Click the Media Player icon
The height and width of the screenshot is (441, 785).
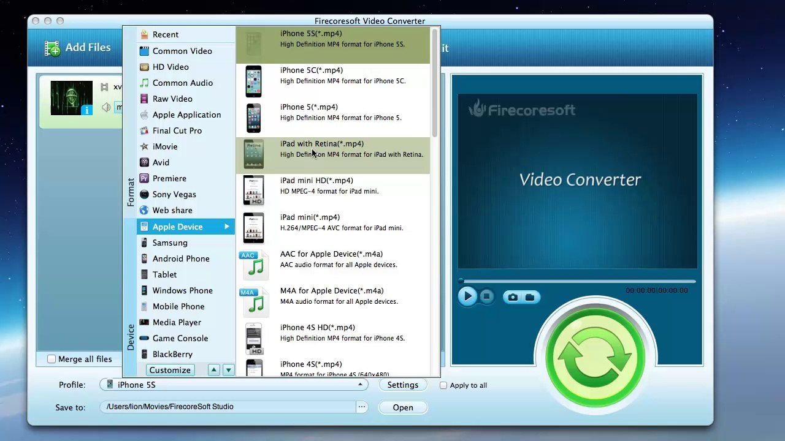(x=144, y=322)
